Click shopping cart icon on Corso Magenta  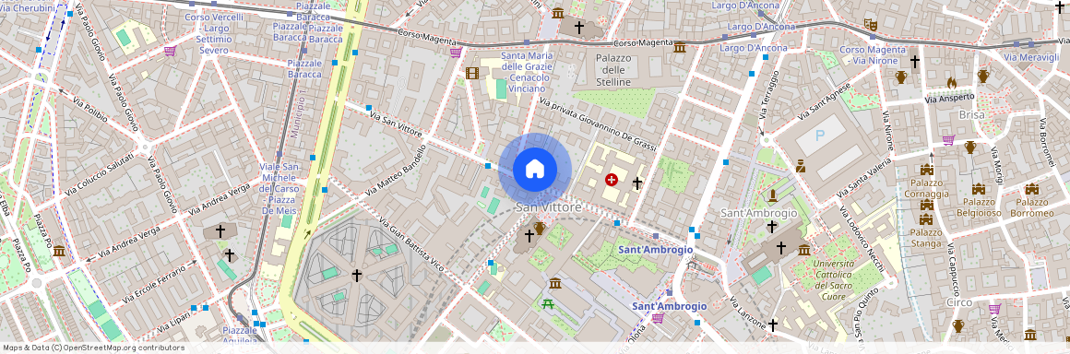[x=456, y=52]
